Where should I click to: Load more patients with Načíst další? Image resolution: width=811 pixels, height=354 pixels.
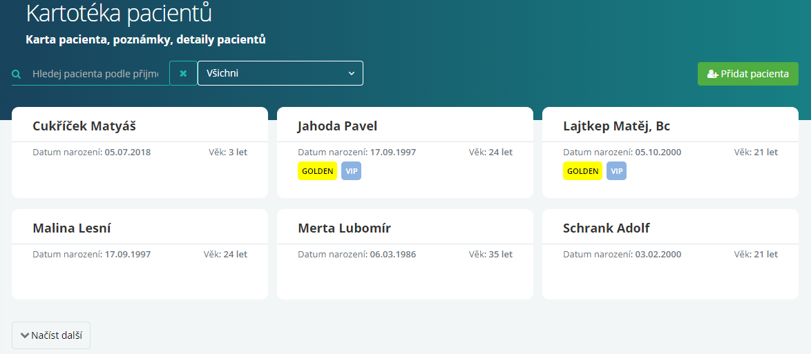click(51, 335)
